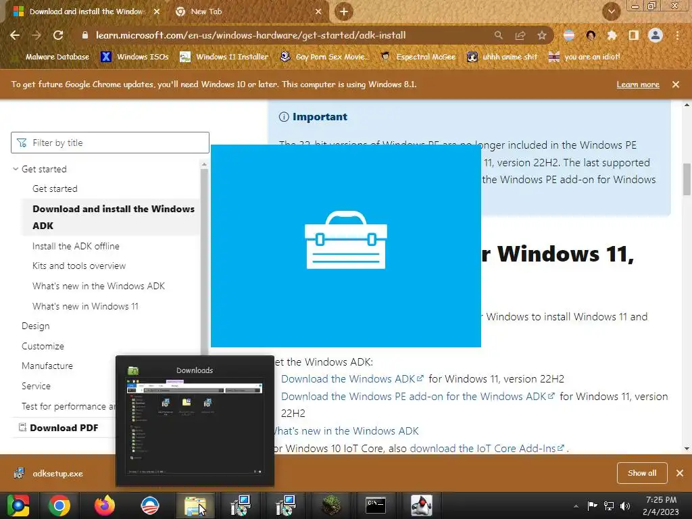Select Kits and tools overview
Screen dimensions: 692x519
79,266
